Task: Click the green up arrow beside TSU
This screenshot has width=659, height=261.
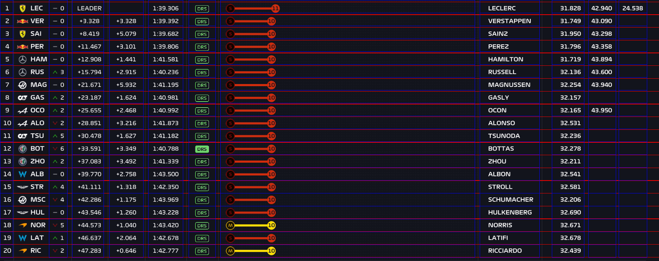Action: coord(55,136)
